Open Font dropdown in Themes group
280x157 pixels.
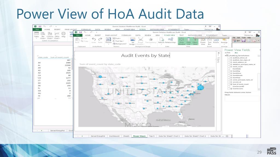[x=117, y=38]
